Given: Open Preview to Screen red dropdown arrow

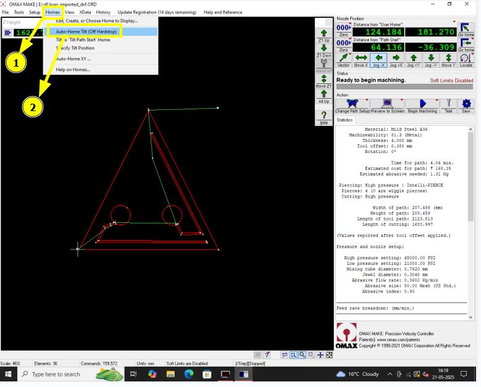Looking at the screenshot, I should (402, 100).
